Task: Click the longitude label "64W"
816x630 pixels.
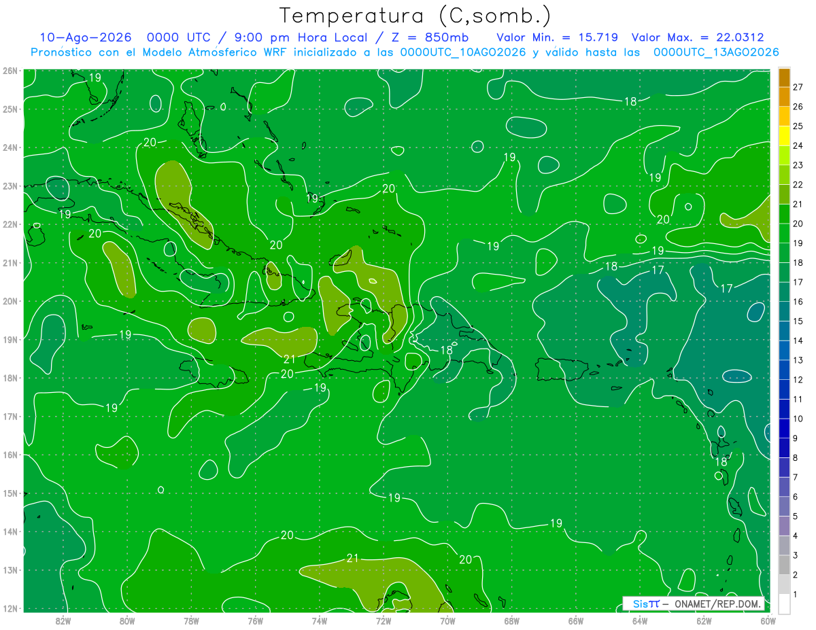Action: (640, 620)
